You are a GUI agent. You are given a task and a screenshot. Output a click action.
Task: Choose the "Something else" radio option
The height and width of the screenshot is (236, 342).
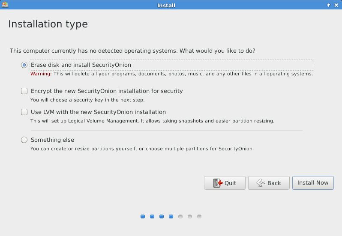[24, 140]
